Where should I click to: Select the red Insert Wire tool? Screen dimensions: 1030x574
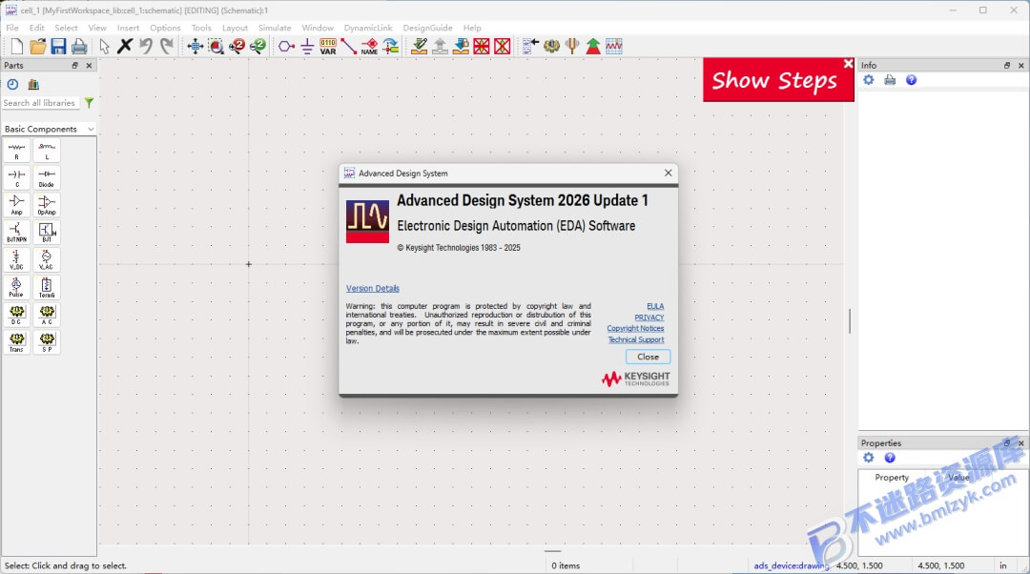click(349, 46)
